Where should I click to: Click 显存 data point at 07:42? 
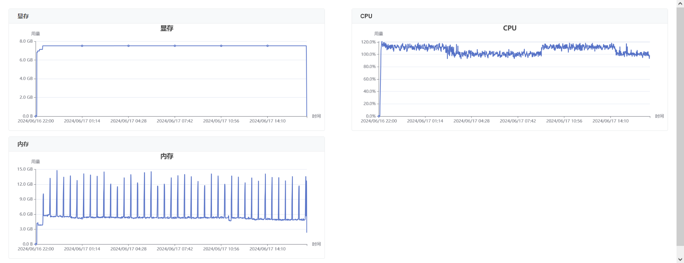click(175, 46)
